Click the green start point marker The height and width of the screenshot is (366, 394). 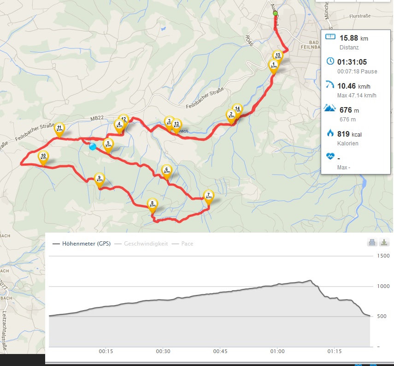tap(276, 13)
